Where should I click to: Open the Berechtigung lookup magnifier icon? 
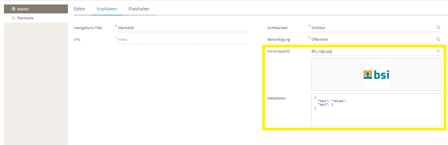click(438, 39)
